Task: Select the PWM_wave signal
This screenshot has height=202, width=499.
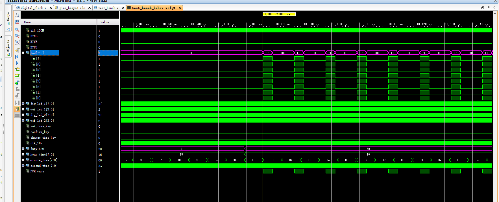Action: (x=37, y=171)
